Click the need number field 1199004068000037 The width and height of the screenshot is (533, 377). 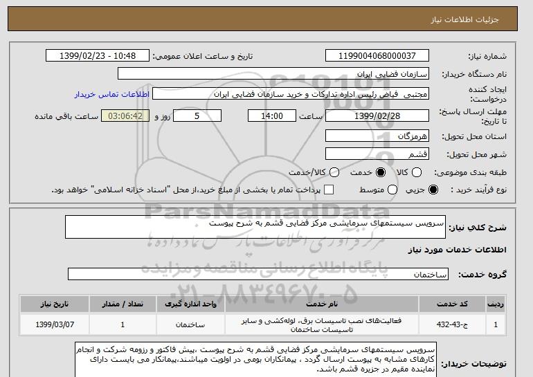(377, 56)
